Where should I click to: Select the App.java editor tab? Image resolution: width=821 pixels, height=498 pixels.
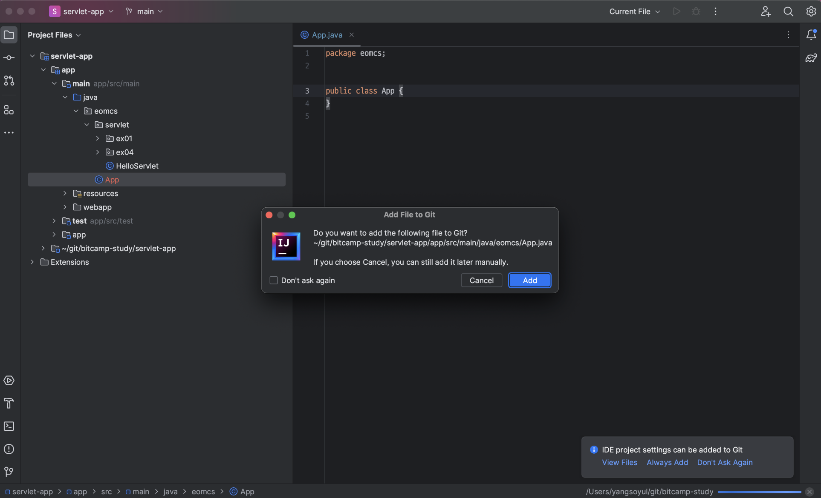coord(327,35)
